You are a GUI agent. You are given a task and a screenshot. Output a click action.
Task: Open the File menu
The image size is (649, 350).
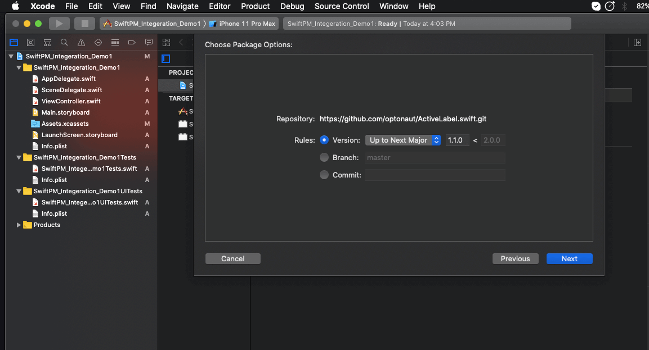coord(71,6)
